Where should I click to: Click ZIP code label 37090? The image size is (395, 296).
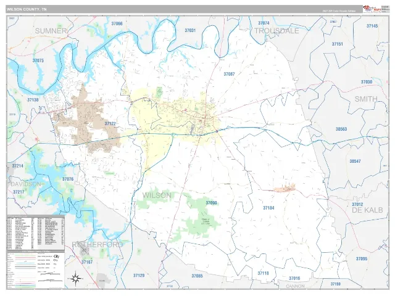pos(211,203)
